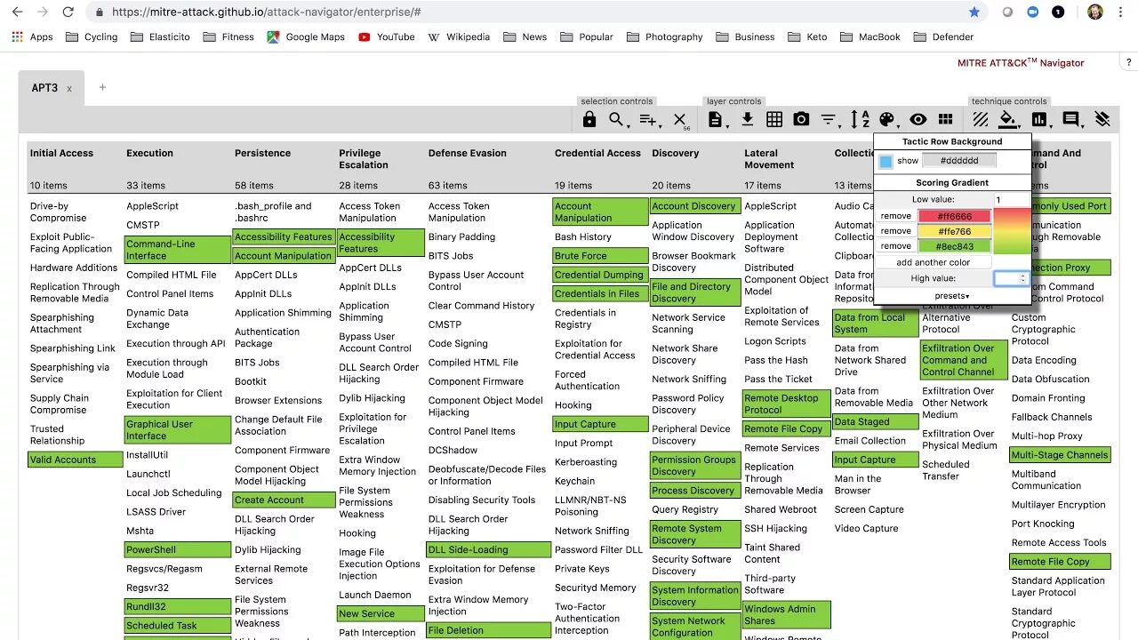The image size is (1138, 640).
Task: Click the deselect X icon
Action: (x=680, y=120)
